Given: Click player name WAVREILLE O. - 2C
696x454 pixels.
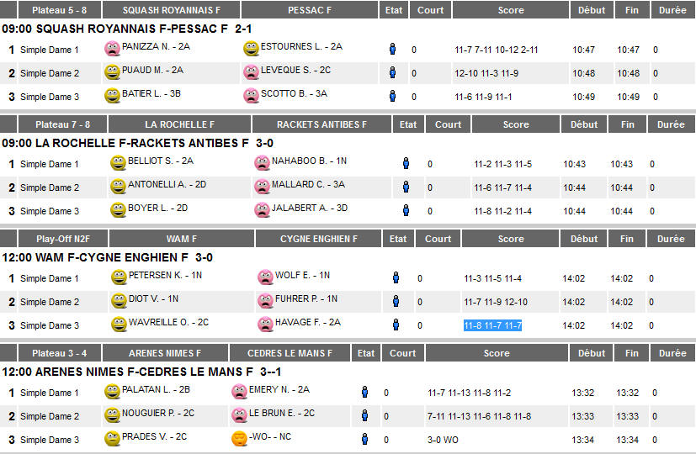Looking at the screenshot, I should click(168, 322).
